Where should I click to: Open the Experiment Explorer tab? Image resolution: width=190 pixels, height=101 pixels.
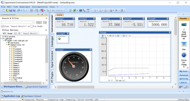(36, 87)
